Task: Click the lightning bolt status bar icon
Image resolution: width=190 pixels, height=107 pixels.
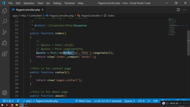Action: pyautogui.click(x=18, y=101)
